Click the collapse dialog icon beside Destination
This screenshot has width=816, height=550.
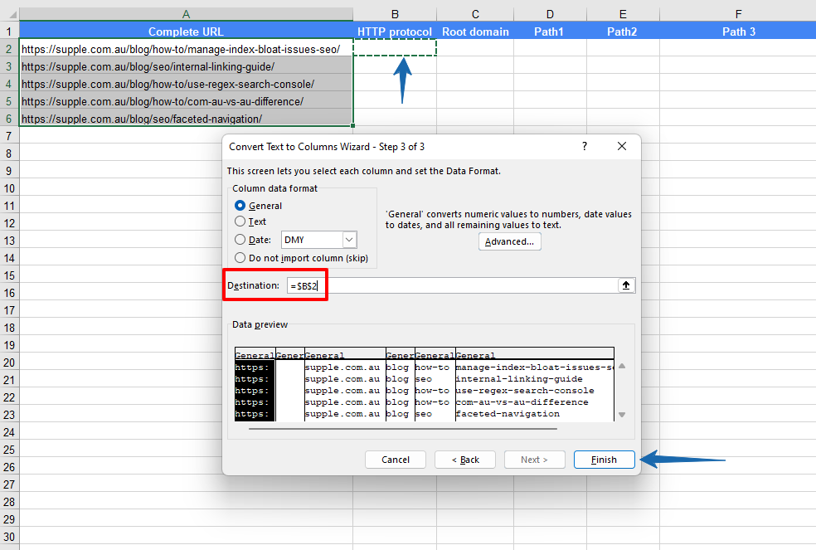click(x=626, y=285)
